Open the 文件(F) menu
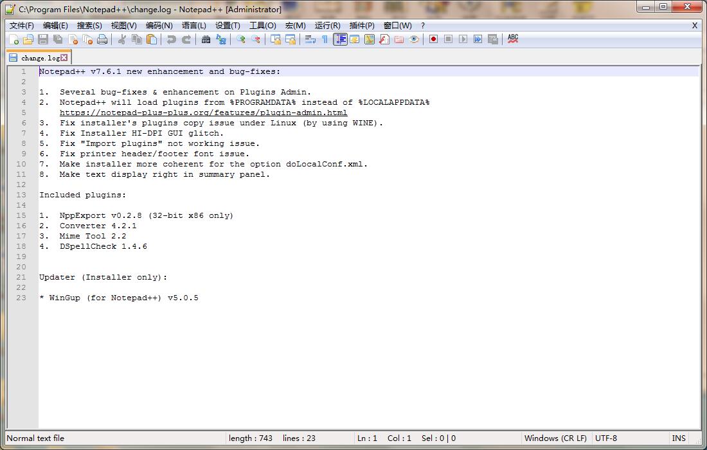 22,26
